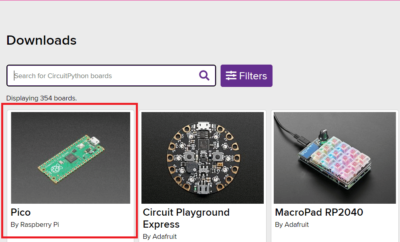The width and height of the screenshot is (400, 242).
Task: Click the OLED screen on MacroPad image
Action: point(308,150)
